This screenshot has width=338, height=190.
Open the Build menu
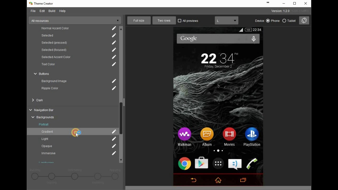pyautogui.click(x=52, y=11)
